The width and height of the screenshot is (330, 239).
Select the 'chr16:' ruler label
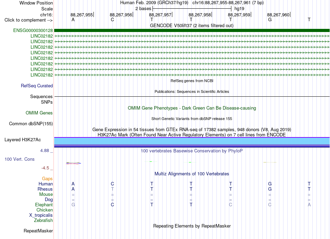coord(47,15)
